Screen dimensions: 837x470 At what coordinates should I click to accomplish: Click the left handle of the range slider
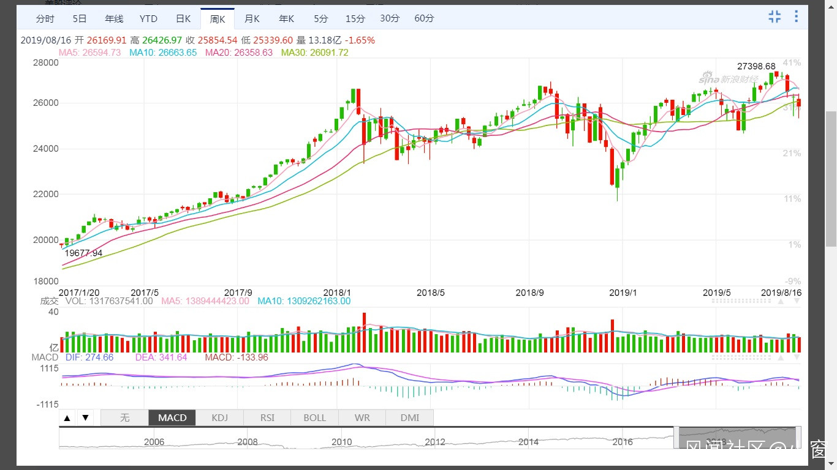pyautogui.click(x=676, y=437)
